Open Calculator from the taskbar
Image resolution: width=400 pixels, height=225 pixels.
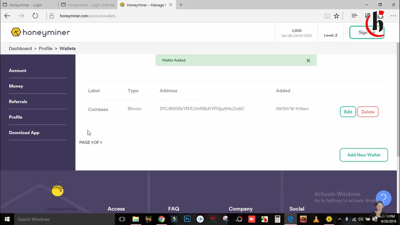coord(278,219)
